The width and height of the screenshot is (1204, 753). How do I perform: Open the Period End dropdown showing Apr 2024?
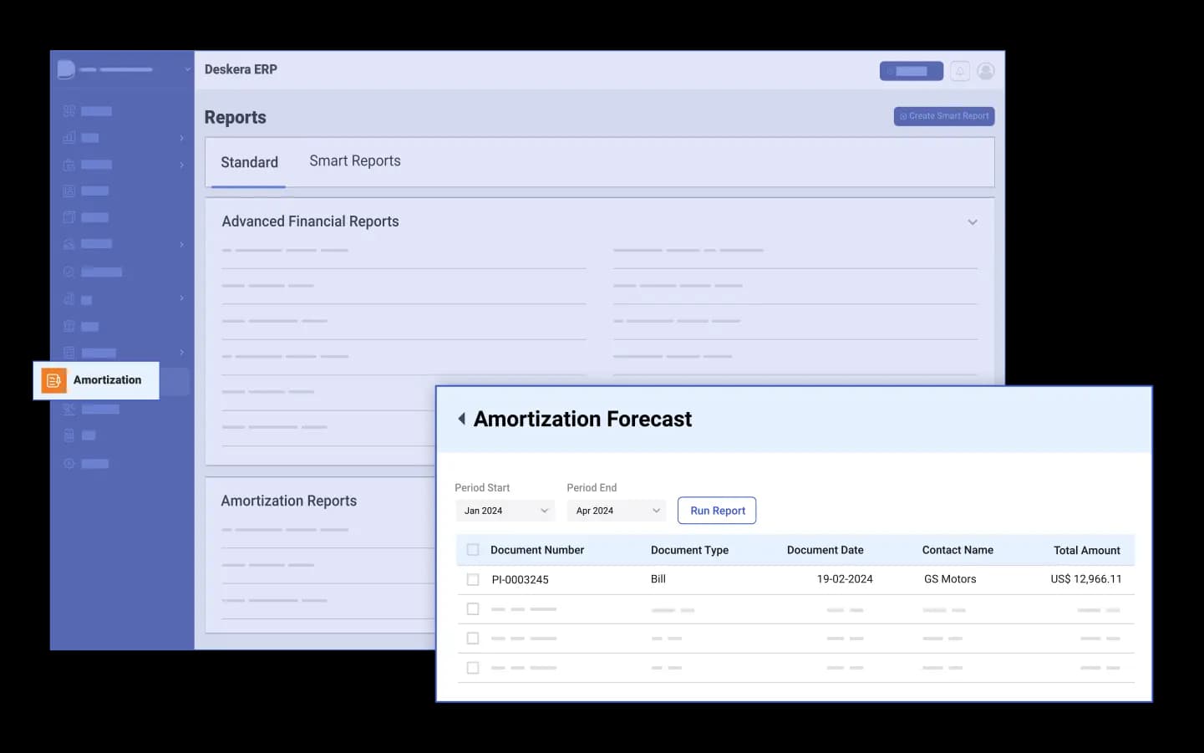617,511
